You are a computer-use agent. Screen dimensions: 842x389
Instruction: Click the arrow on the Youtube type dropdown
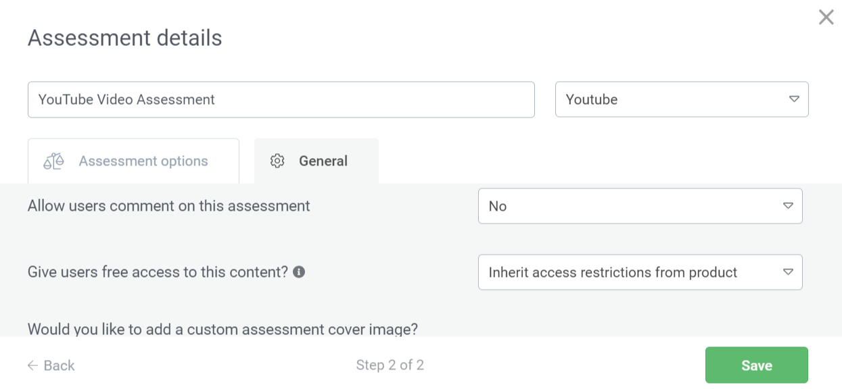[x=794, y=99]
